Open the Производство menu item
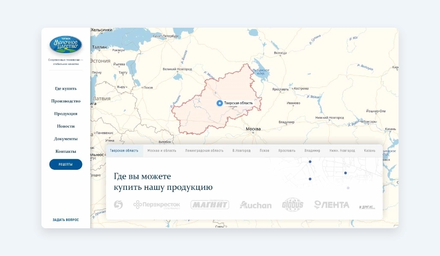Viewport: 440px width, 256px height. (x=66, y=101)
